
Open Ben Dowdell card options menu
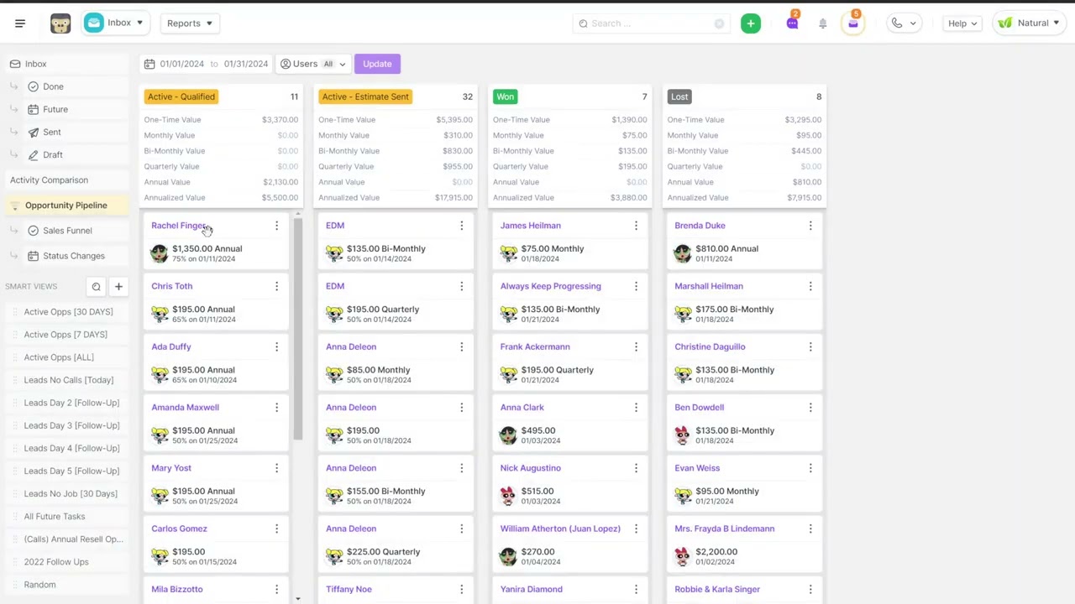810,408
